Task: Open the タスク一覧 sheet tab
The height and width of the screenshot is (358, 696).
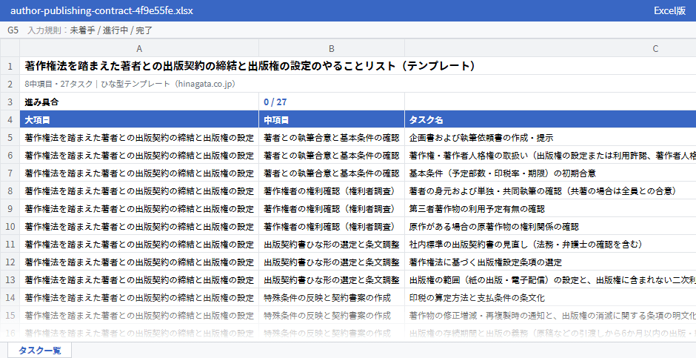Action: point(39,350)
